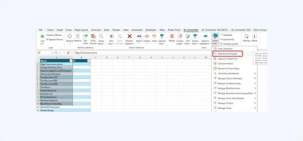Select cell NextGen Systems
303x141 pixels.
[56, 100]
